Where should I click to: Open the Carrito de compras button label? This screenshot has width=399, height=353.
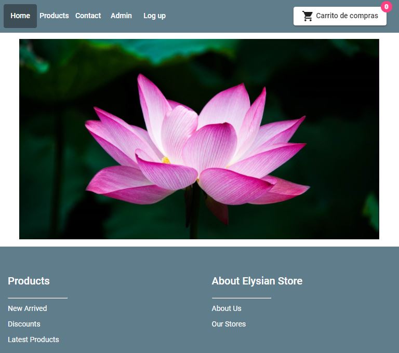click(x=347, y=16)
